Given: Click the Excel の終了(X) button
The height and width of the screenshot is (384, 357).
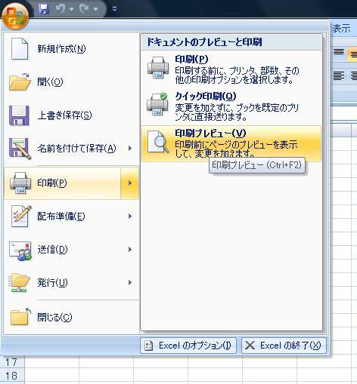Looking at the screenshot, I should click(x=284, y=346).
